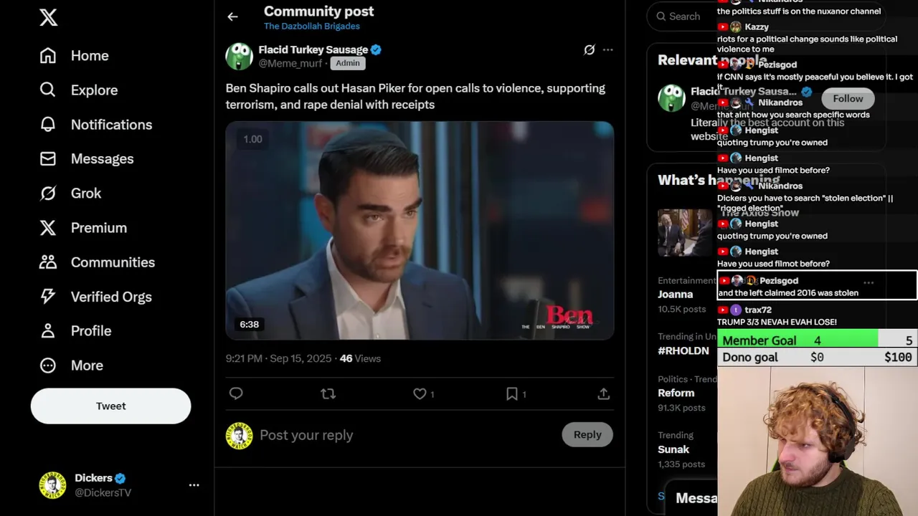The height and width of the screenshot is (516, 918).
Task: Click the 1.00 playback speed badge
Action: coord(252,139)
